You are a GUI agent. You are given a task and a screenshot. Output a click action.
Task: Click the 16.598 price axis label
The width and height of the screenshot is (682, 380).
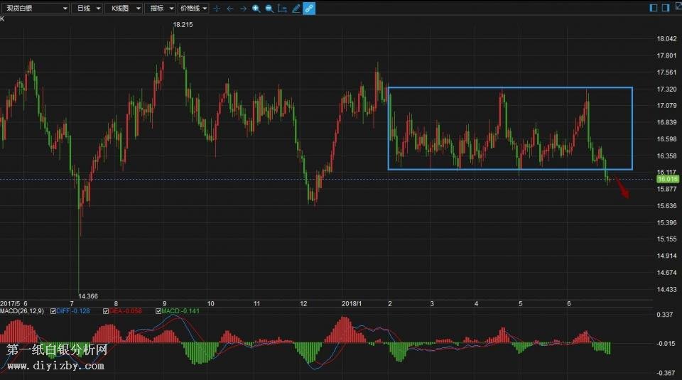pos(666,139)
